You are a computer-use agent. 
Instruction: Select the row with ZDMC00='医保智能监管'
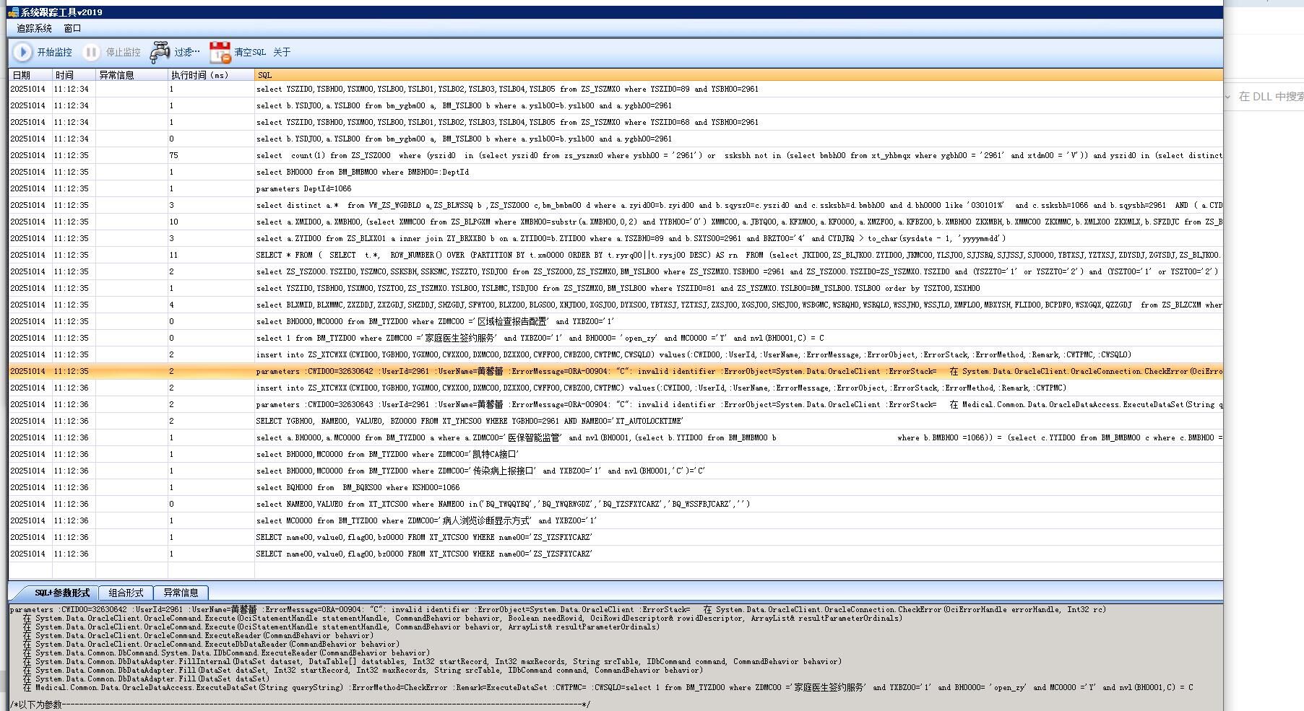pos(616,437)
